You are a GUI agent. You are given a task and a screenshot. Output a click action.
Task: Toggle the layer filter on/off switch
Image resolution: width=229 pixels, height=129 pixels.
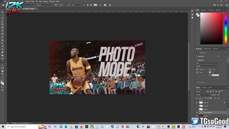(222, 91)
